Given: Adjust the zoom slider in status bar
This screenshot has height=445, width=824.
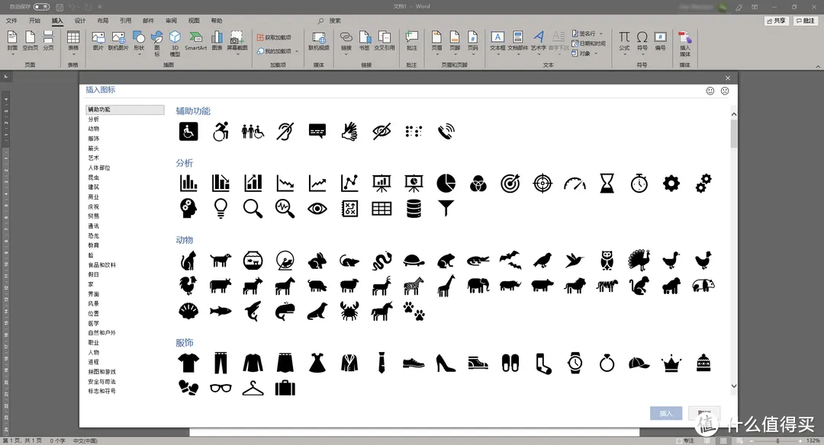Looking at the screenshot, I should (x=777, y=440).
